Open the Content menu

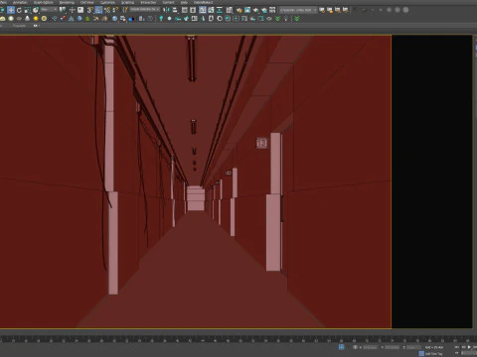(x=168, y=2)
